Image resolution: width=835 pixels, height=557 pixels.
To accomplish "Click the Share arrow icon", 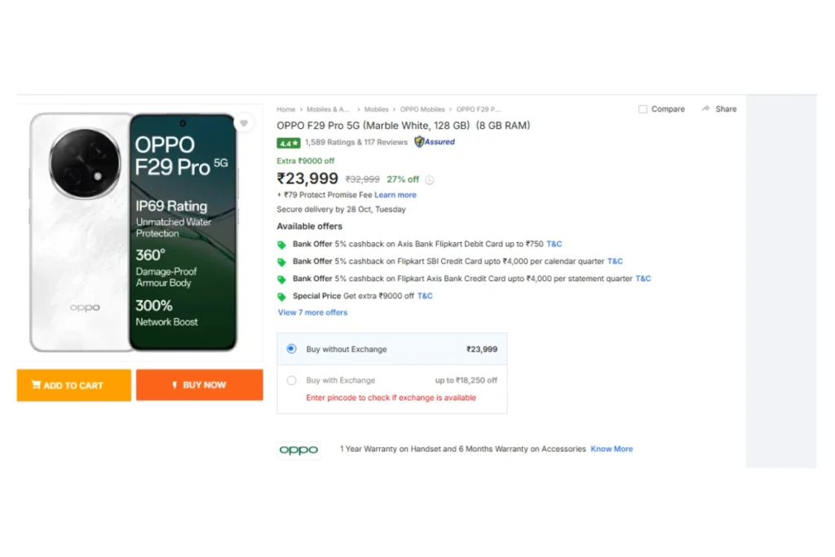I will (x=705, y=108).
